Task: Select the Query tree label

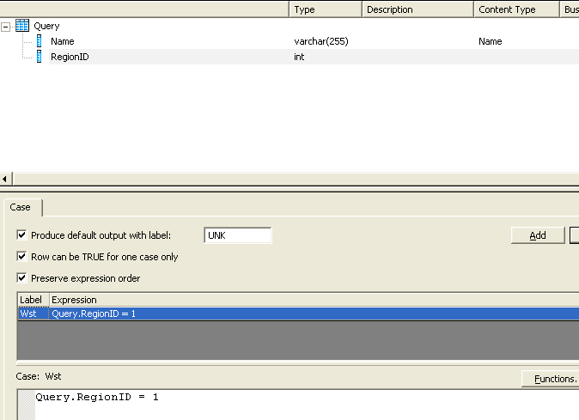Action: [x=46, y=26]
